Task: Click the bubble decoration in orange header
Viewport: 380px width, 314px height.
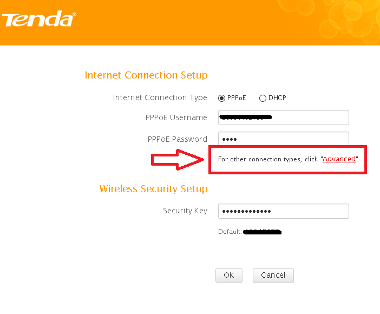Action: pos(346,19)
